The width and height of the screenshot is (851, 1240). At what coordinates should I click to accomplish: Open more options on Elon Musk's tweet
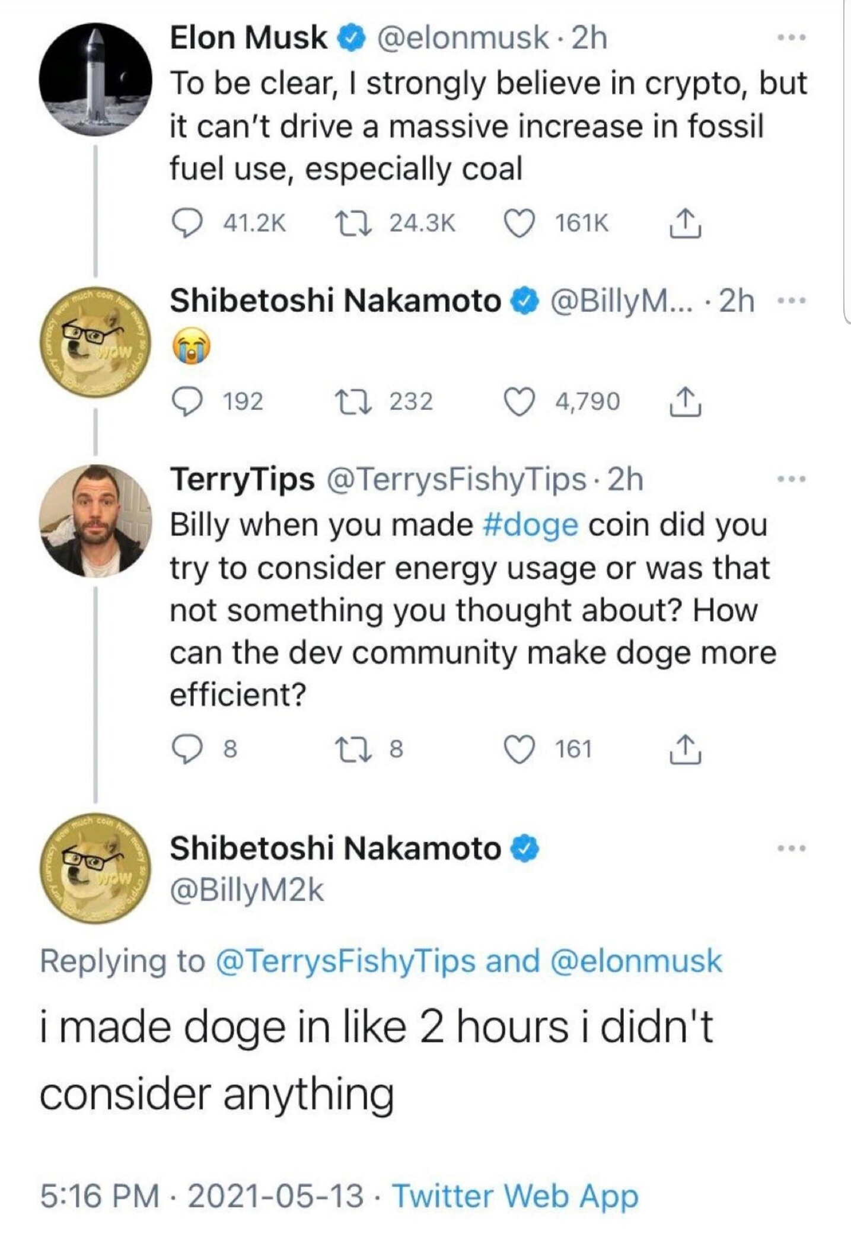(x=792, y=38)
